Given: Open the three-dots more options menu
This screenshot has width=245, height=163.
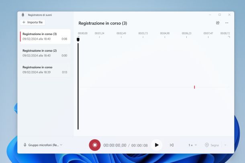Looking at the screenshot, I should tap(227, 23).
